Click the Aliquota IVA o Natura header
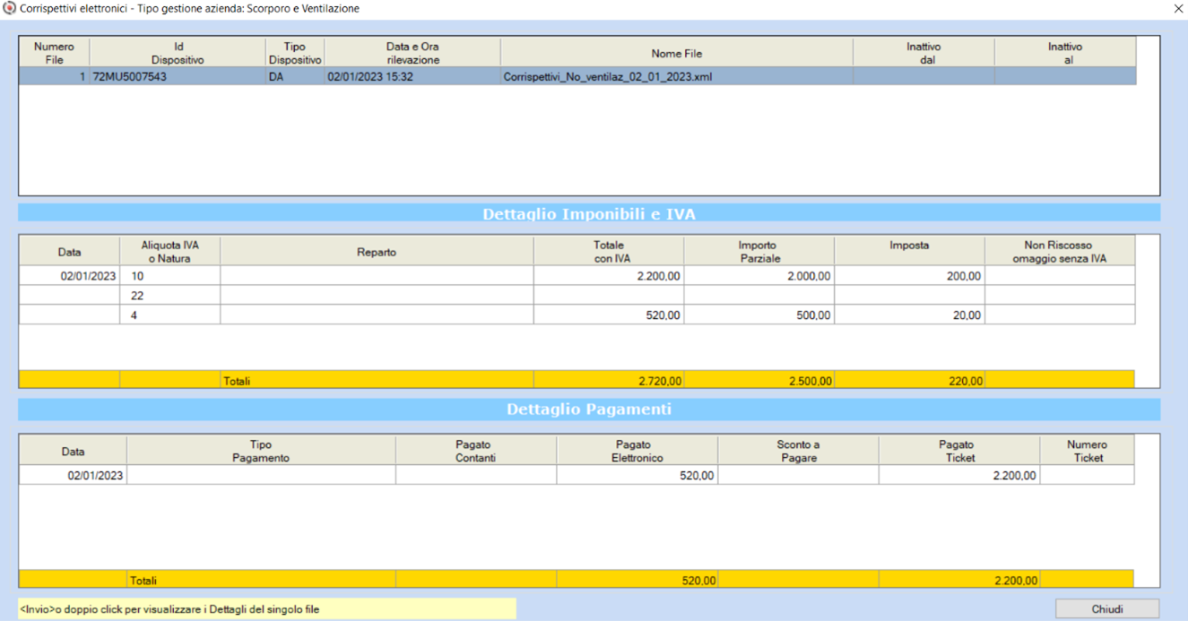Viewport: 1188px width, 621px height. (169, 252)
